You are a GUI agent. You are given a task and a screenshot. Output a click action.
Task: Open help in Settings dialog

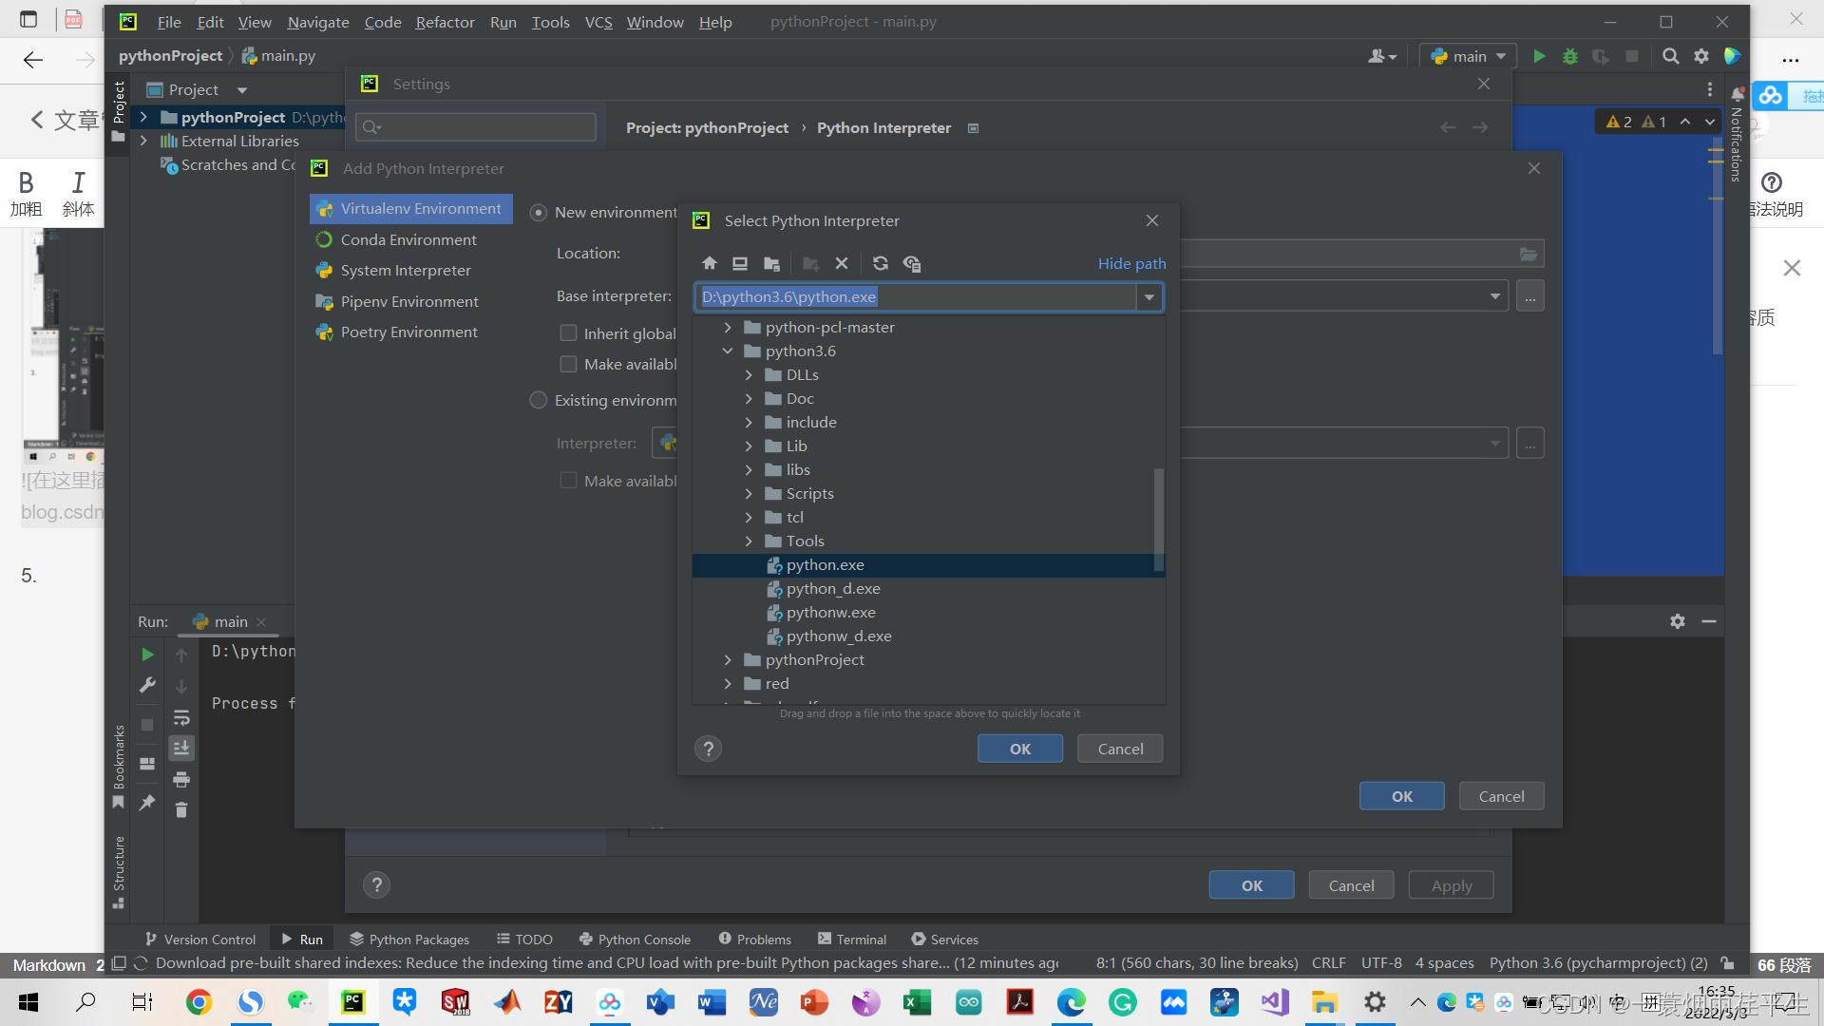pyautogui.click(x=377, y=885)
